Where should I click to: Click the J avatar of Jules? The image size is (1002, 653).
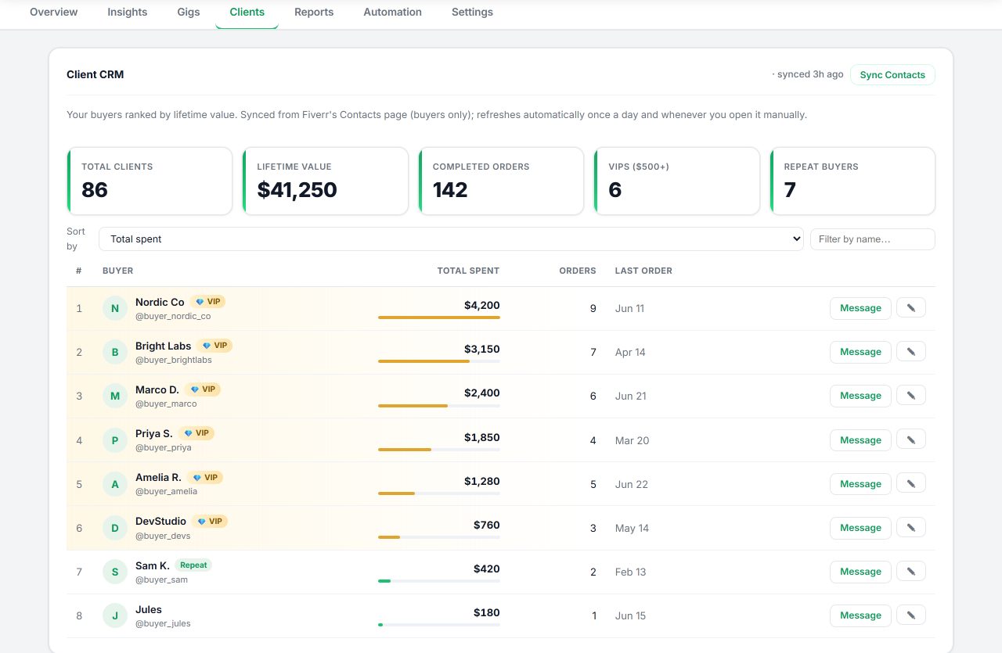point(115,615)
